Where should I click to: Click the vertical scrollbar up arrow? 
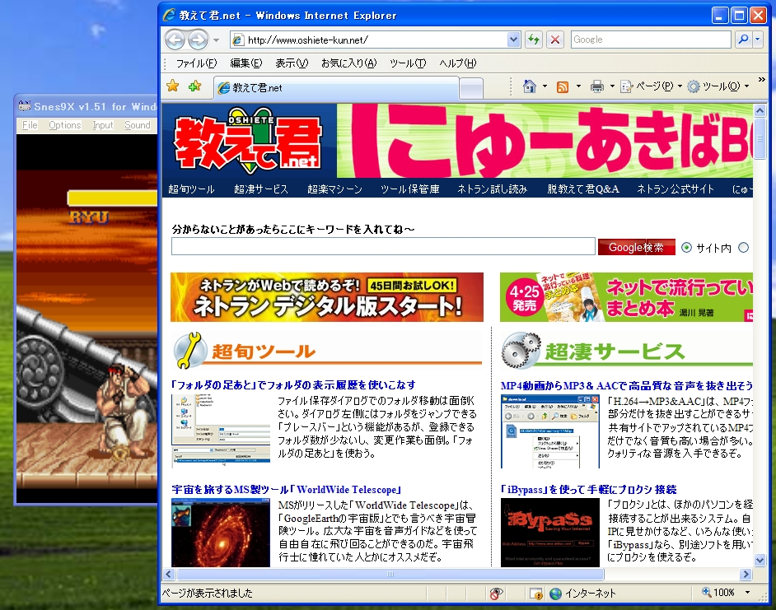pos(760,110)
